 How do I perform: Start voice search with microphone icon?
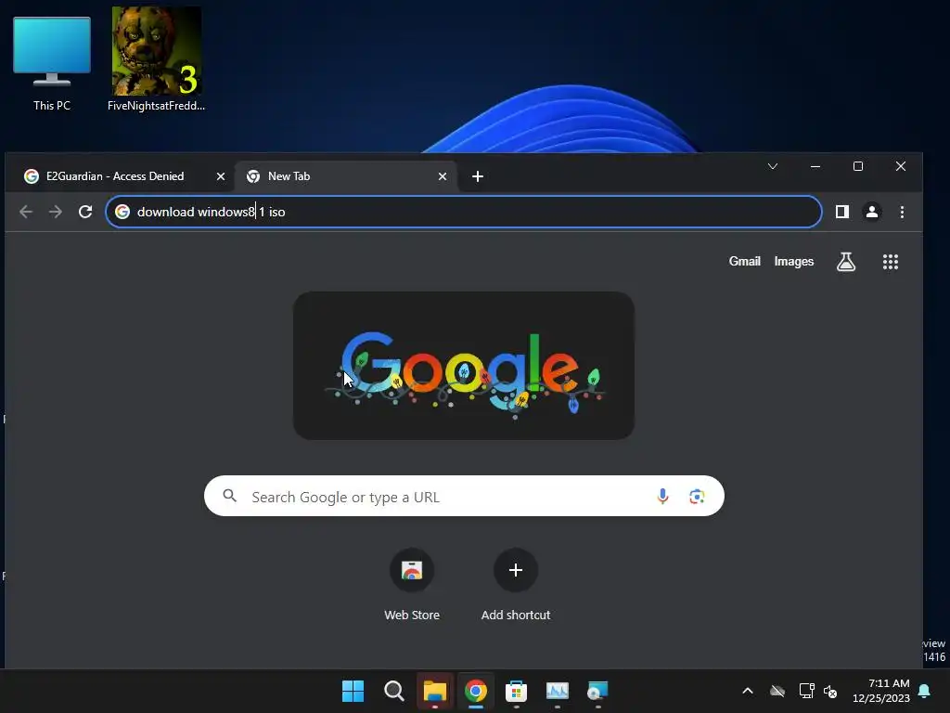click(662, 496)
